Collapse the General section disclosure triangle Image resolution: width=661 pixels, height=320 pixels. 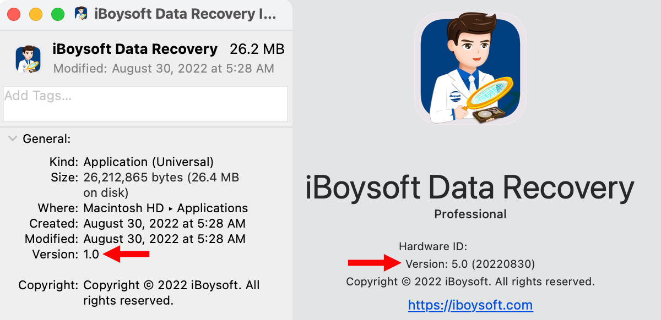tap(12, 139)
